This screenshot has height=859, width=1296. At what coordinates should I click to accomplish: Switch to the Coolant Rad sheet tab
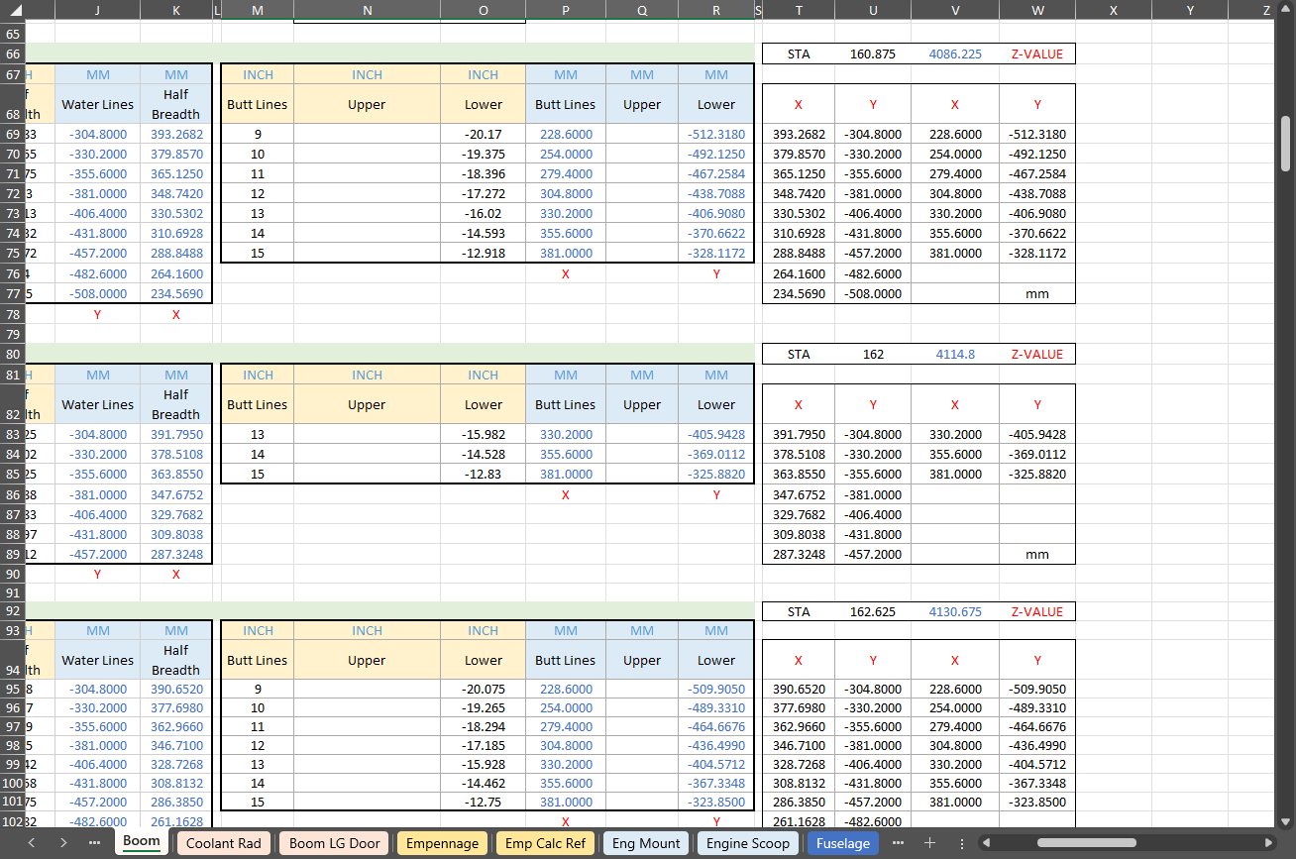[x=224, y=843]
